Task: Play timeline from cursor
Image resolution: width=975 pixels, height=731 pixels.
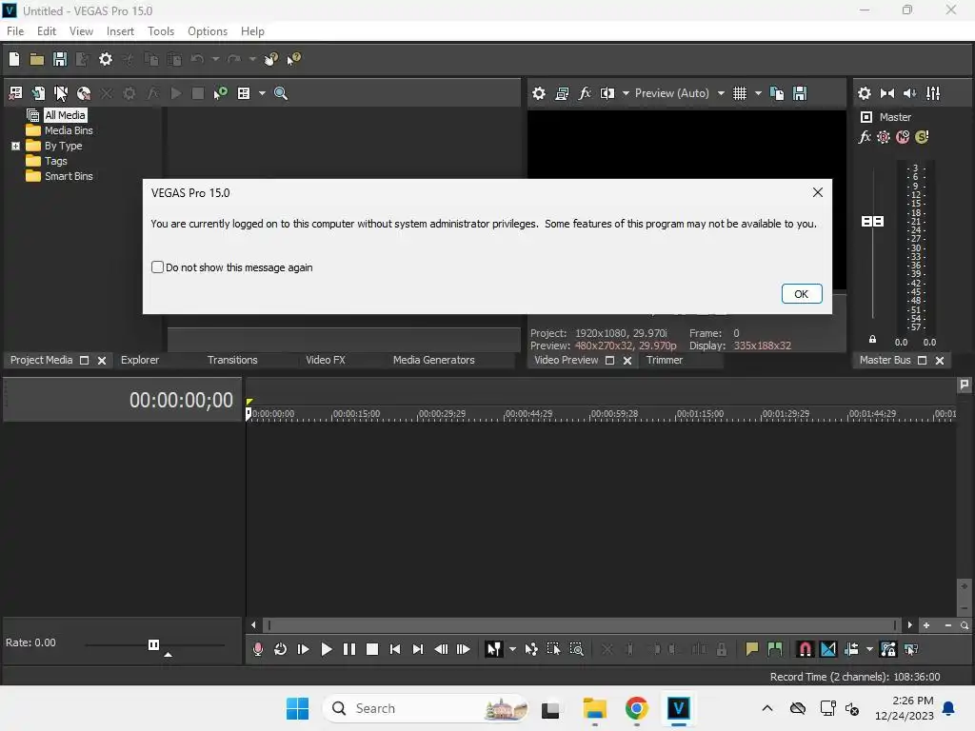Action: point(326,649)
